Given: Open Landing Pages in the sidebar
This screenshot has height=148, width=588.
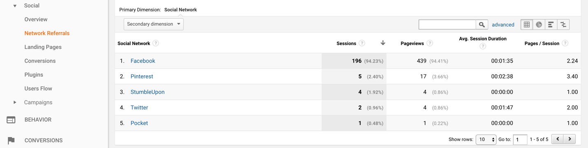Looking at the screenshot, I should 43,47.
